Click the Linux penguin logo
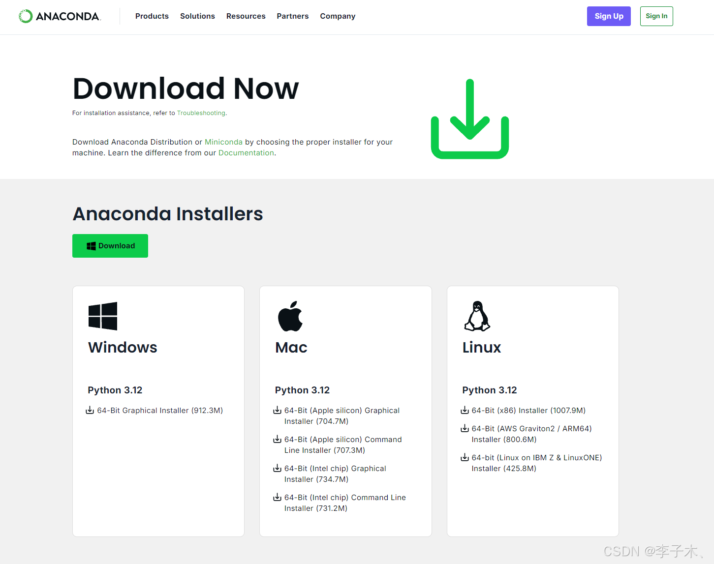 477,316
